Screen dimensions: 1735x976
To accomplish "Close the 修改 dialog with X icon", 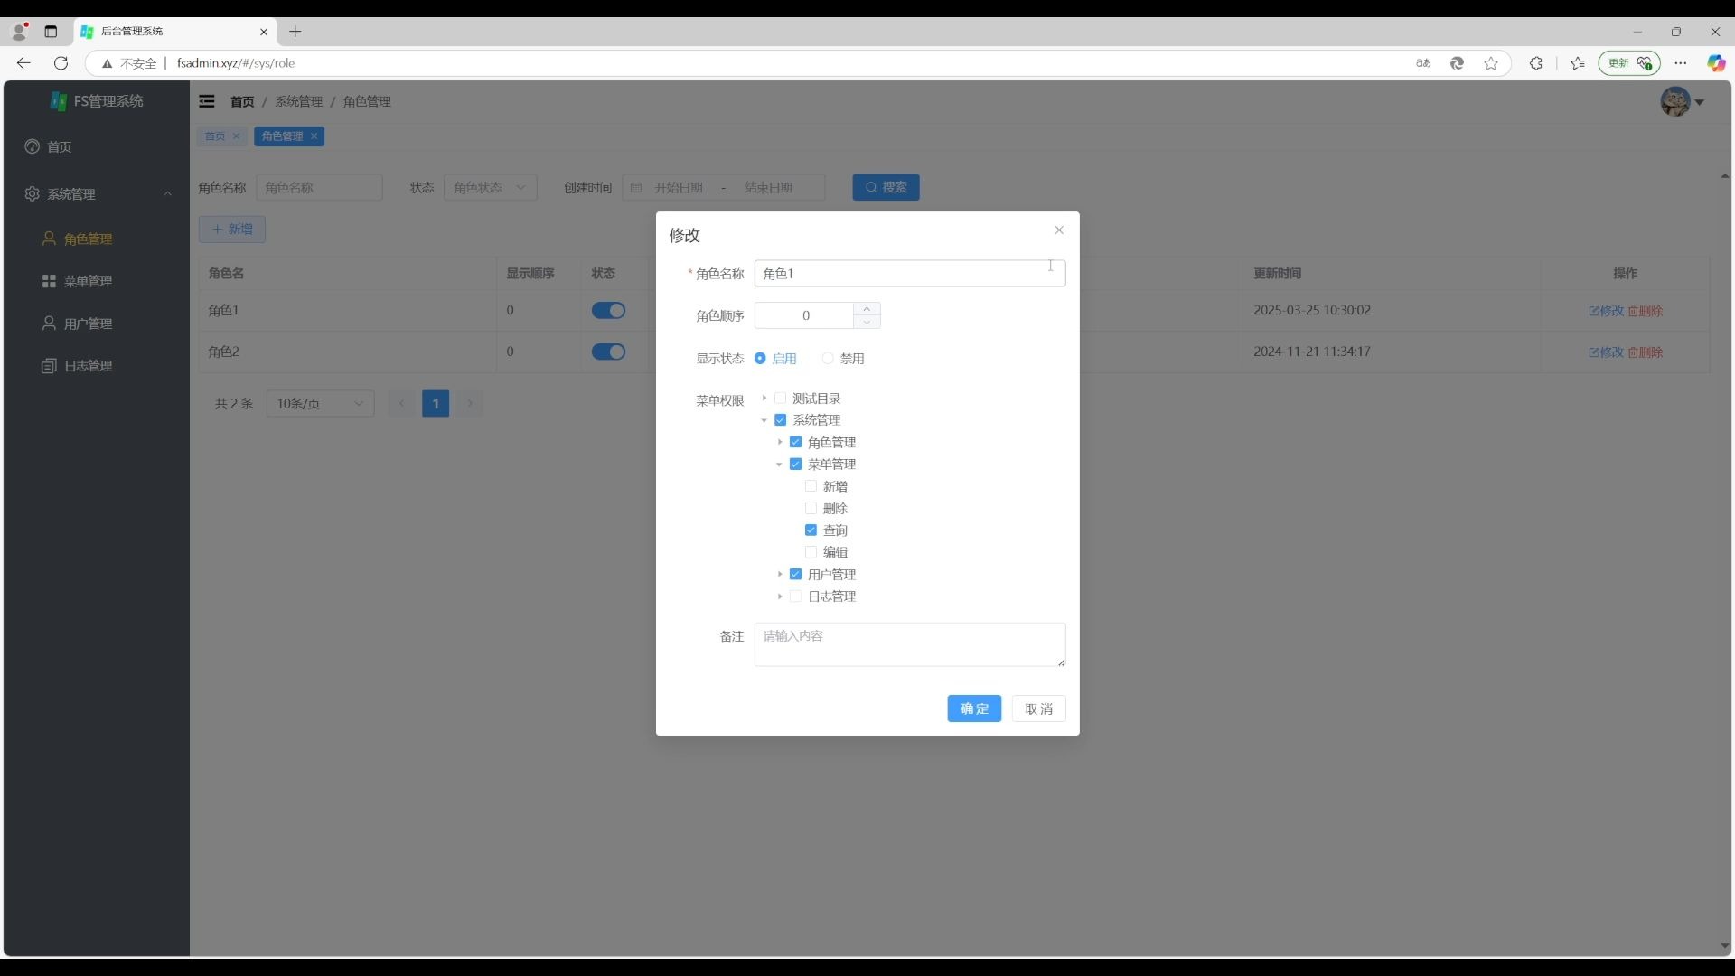I will (x=1059, y=230).
